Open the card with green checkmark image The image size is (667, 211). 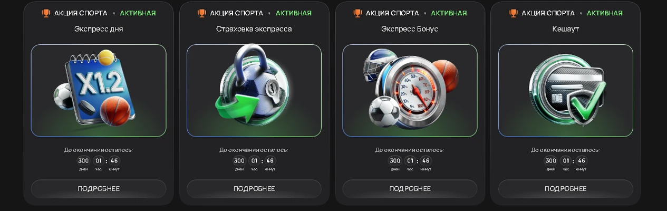pyautogui.click(x=566, y=91)
